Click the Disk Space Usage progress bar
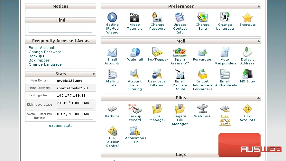This screenshot has height=161, width=286. pyautogui.click(x=75, y=107)
